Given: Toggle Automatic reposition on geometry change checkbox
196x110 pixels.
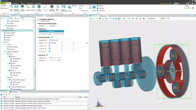Looking at the screenshot, I should click(40, 34).
